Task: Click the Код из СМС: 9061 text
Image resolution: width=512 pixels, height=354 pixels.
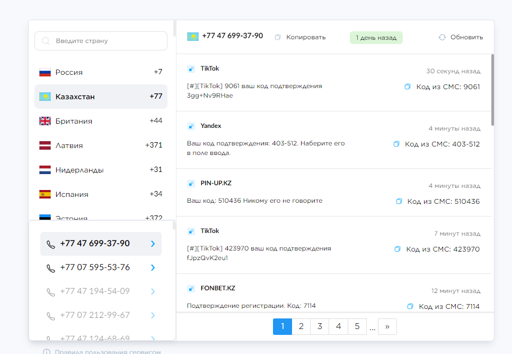Action: pos(448,87)
